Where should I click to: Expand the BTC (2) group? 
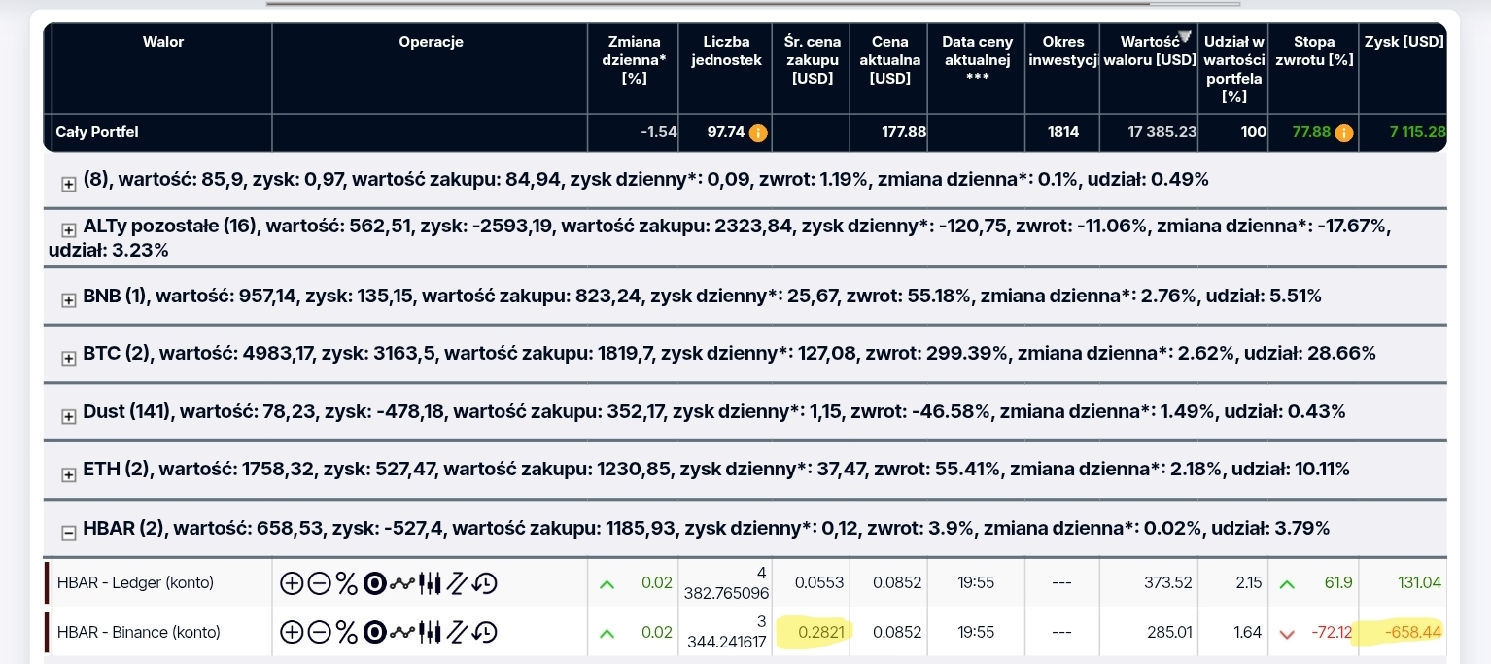tap(69, 359)
